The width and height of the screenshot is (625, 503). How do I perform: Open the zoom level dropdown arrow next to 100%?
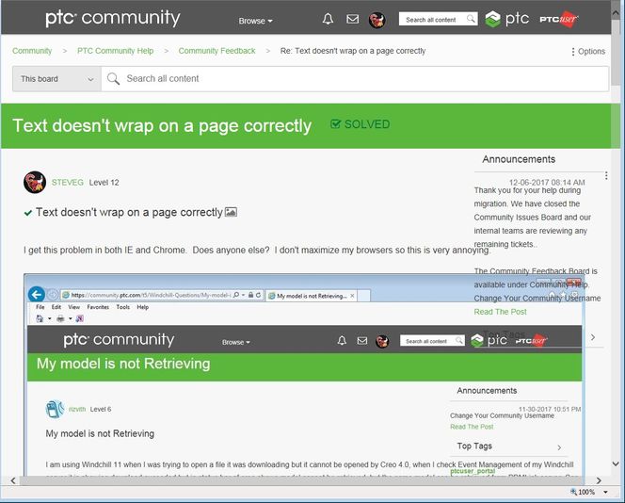pyautogui.click(x=605, y=493)
